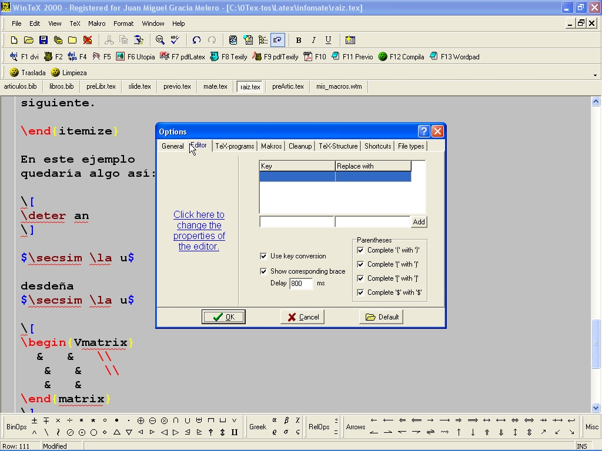Click the cut scissors icon
602x451 pixels.
(x=109, y=40)
